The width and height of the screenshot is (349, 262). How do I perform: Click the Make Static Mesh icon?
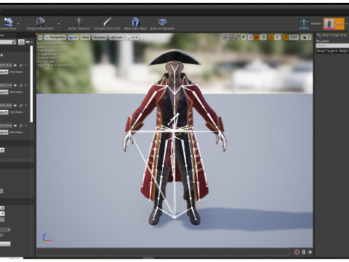coord(135,22)
